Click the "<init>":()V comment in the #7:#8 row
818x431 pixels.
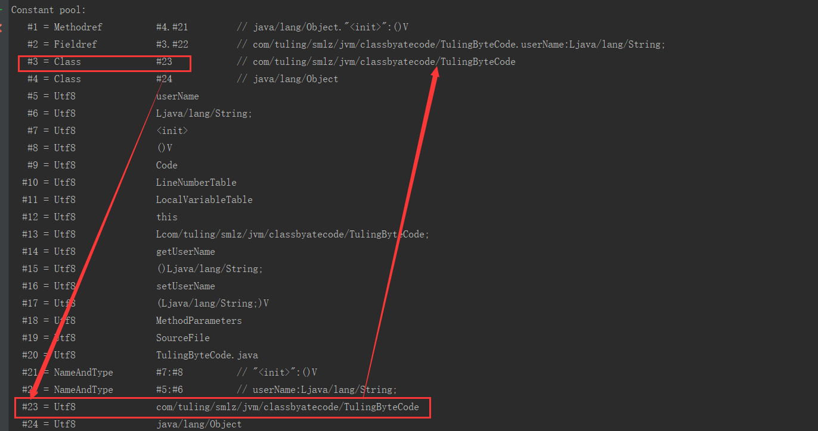(277, 372)
